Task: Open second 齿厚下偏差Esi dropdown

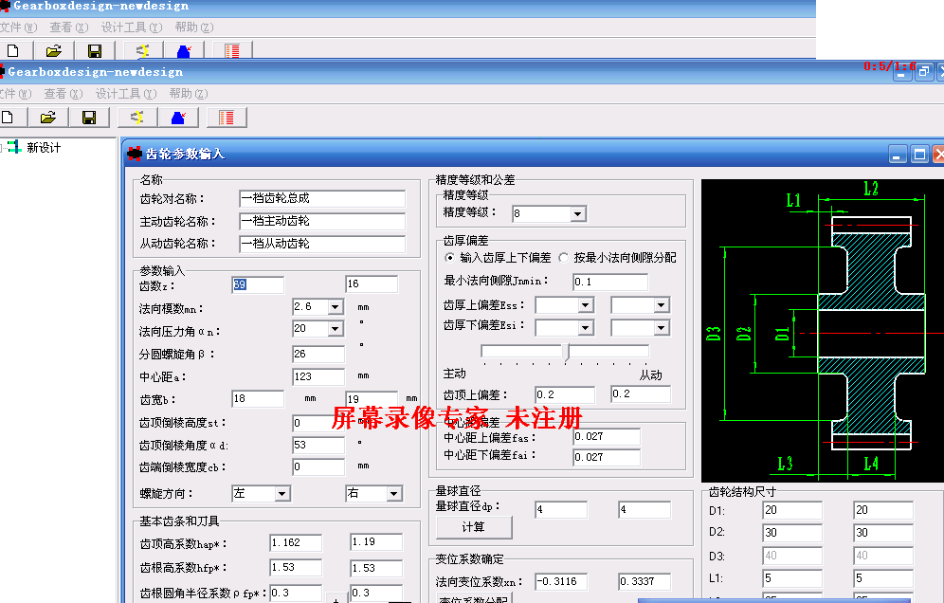Action: (x=661, y=328)
